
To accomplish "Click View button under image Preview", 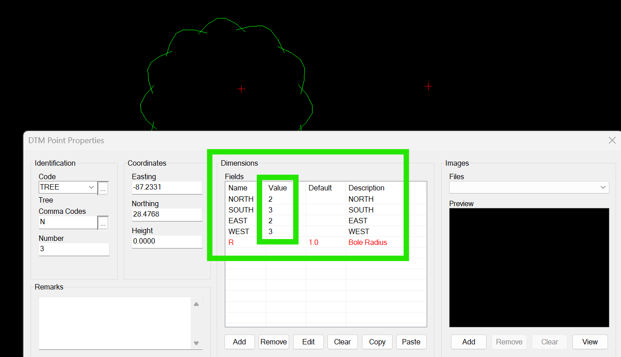I will [x=590, y=342].
